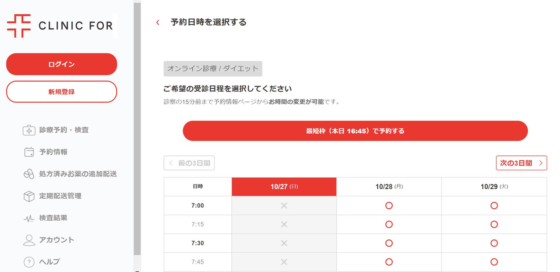Click the ログイン button
Image resolution: width=560 pixels, height=272 pixels.
[62, 64]
